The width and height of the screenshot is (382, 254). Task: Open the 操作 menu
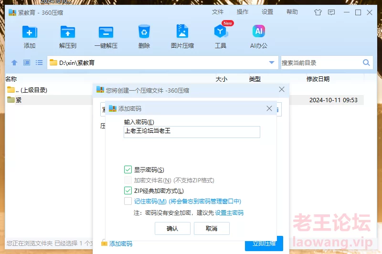pyautogui.click(x=243, y=12)
